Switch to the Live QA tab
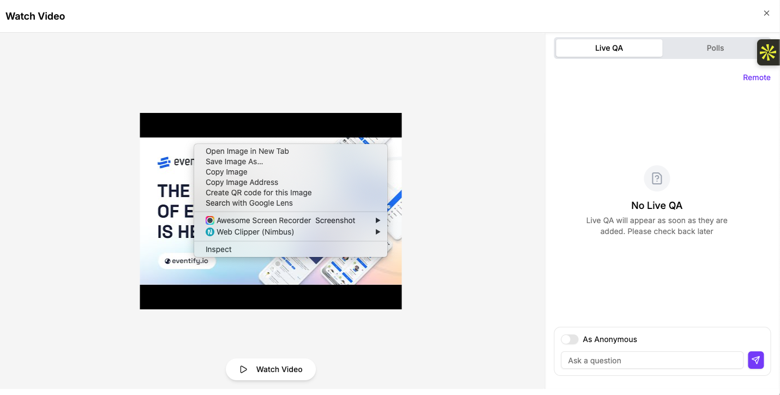This screenshot has width=780, height=395. [609, 48]
